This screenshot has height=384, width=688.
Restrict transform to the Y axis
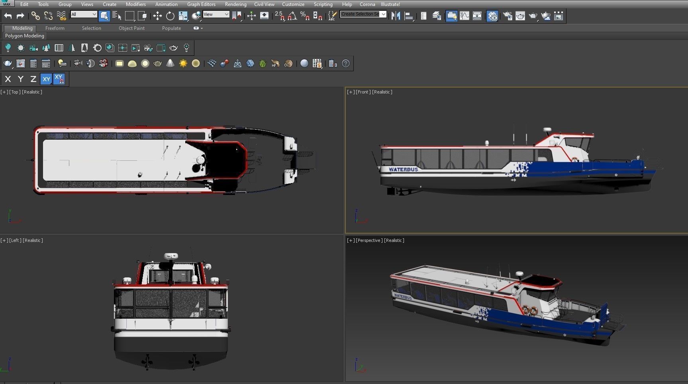21,79
